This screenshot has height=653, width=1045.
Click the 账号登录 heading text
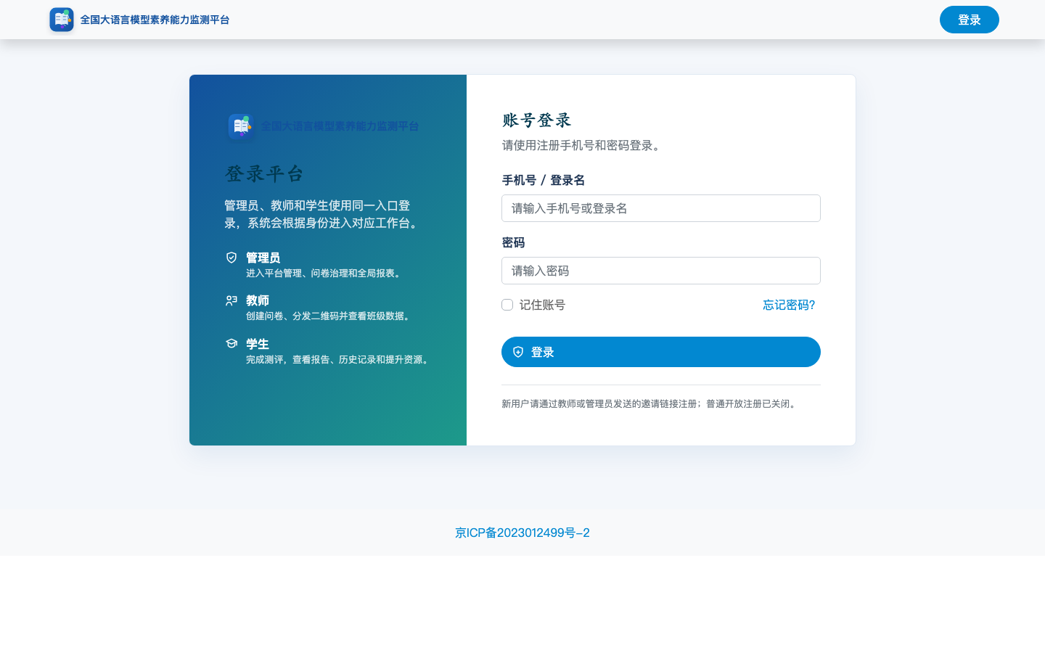[x=537, y=120]
